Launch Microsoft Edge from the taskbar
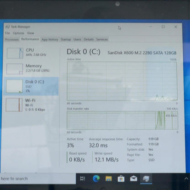190x190 pixels. [x=96, y=179]
